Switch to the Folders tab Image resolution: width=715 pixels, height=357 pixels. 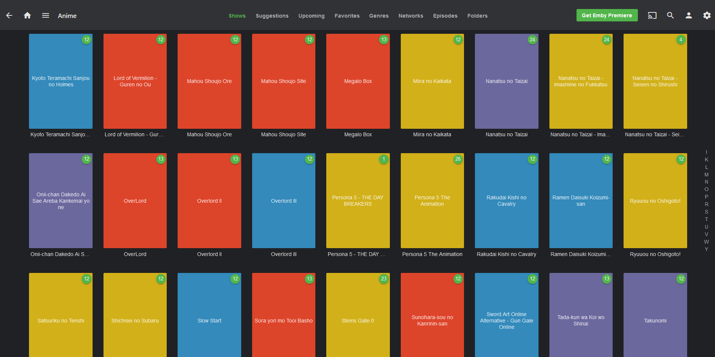[478, 16]
